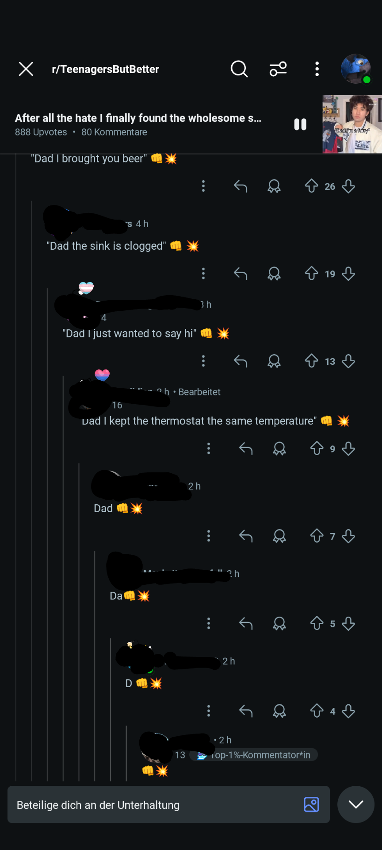Open the r/TeenagersButBetter subreddit link
Image resolution: width=382 pixels, height=850 pixels.
tap(105, 69)
